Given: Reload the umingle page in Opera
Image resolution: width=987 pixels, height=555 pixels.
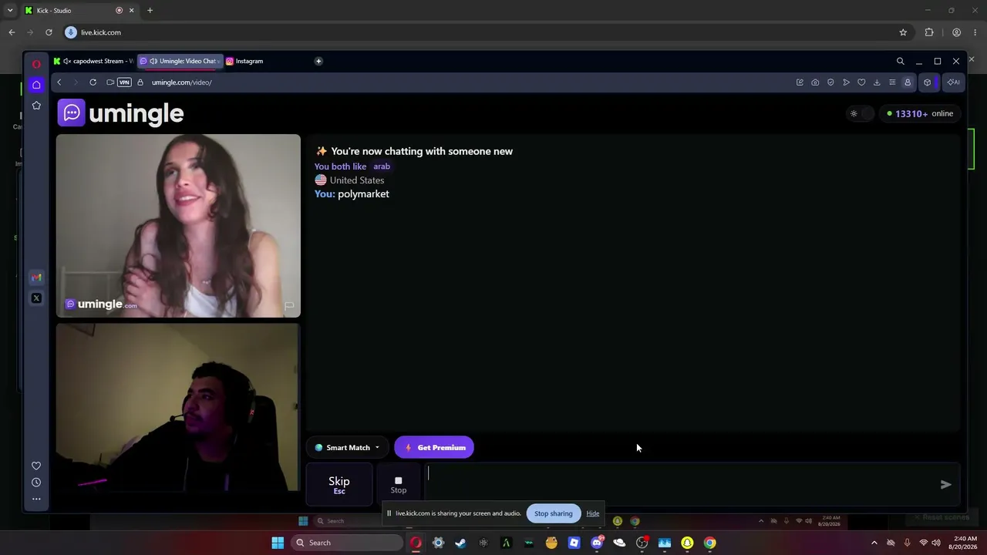Looking at the screenshot, I should (x=93, y=82).
